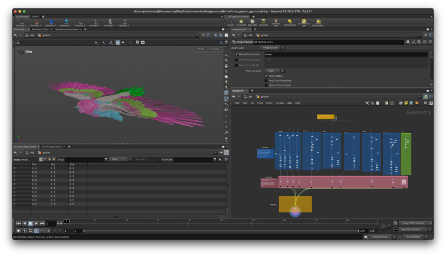Click the Auto Update button
The image size is (446, 256).
pyautogui.click(x=413, y=236)
